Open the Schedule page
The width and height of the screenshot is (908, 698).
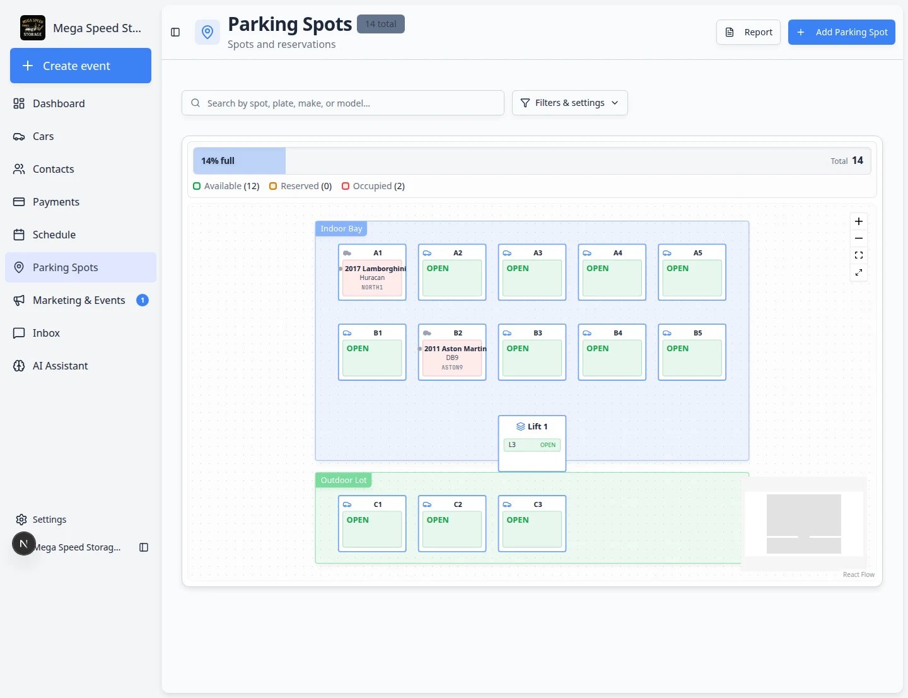[x=81, y=235]
